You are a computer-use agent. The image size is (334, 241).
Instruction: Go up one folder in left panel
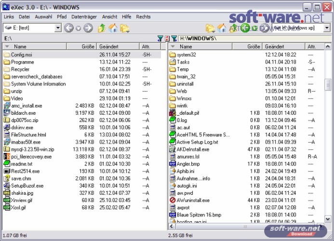click(102, 28)
